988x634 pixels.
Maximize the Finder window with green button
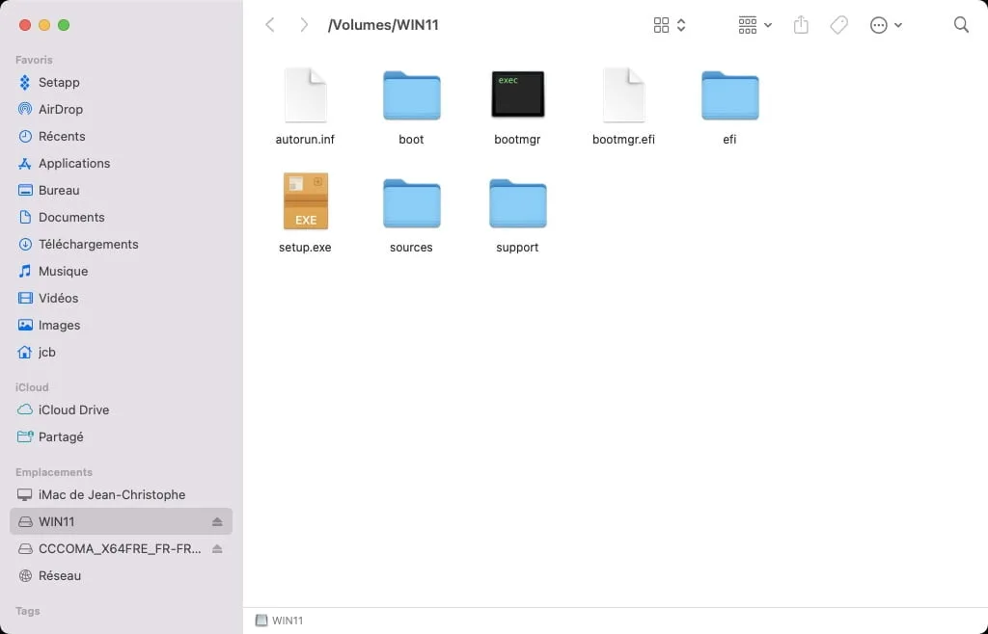click(x=64, y=25)
